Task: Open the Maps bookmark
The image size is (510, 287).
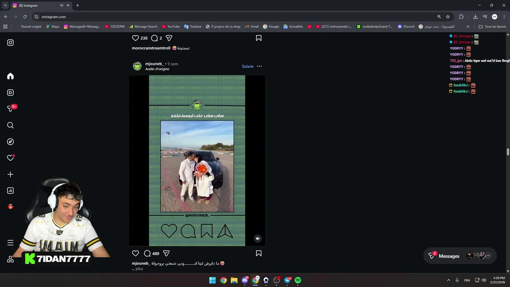Action: [x=52, y=27]
